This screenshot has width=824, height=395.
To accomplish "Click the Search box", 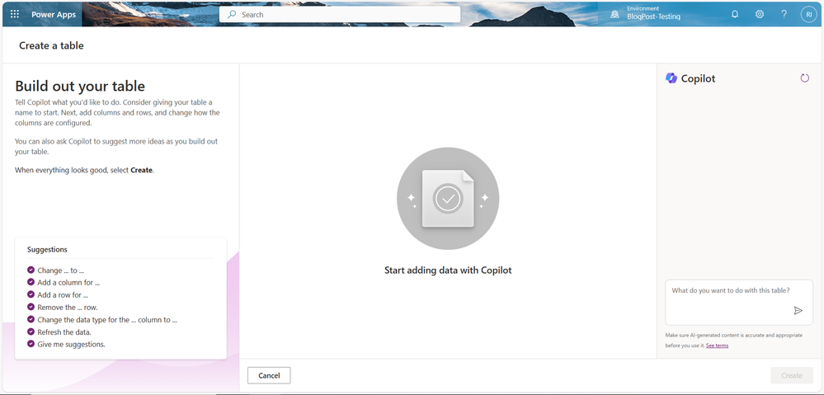I will pyautogui.click(x=340, y=15).
